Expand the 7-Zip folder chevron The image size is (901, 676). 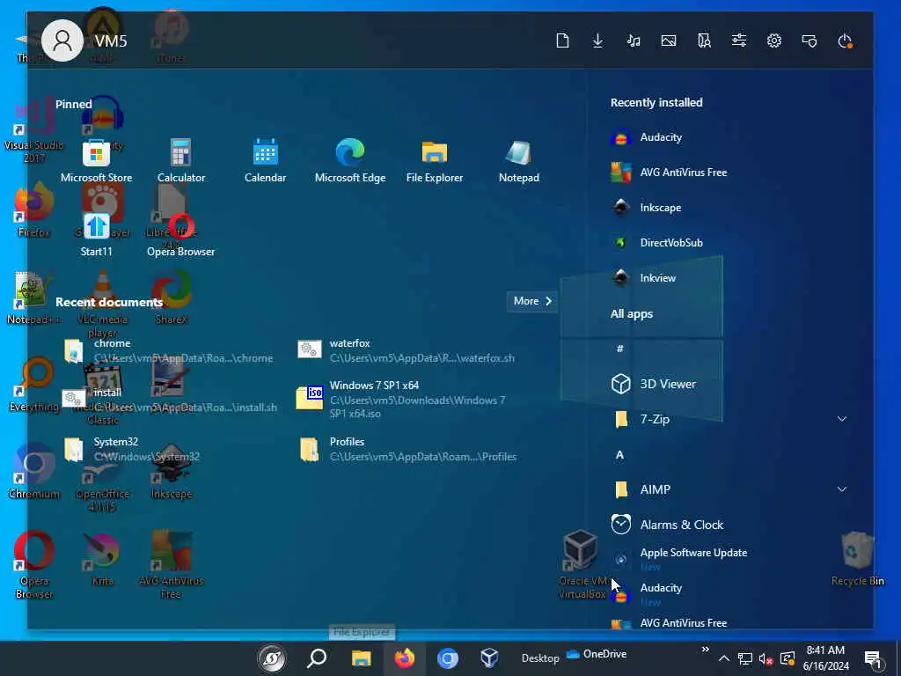point(842,419)
